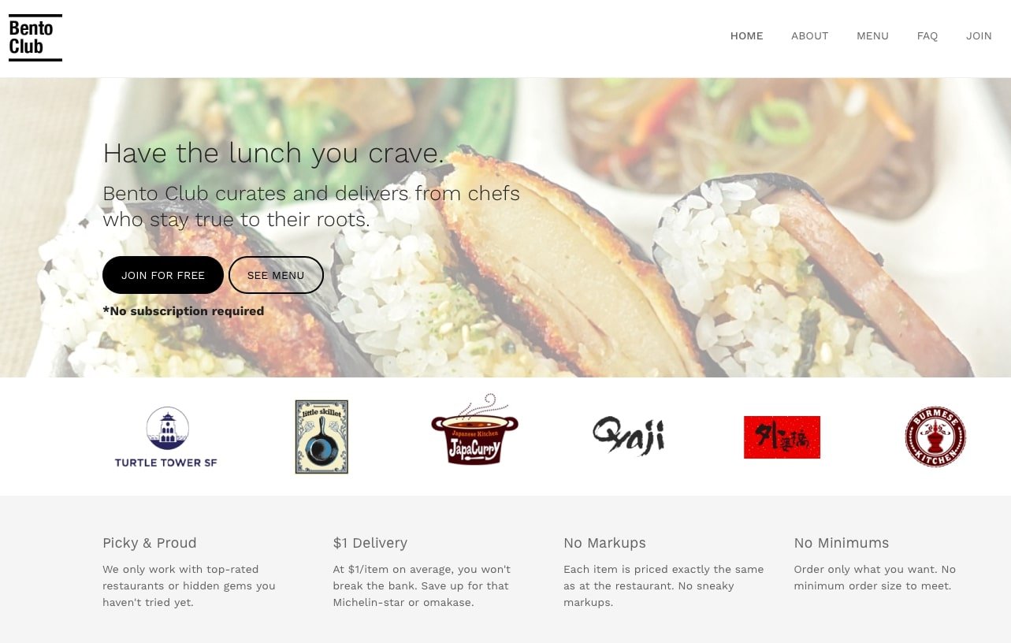
Task: Open the ABOUT page
Action: [809, 36]
